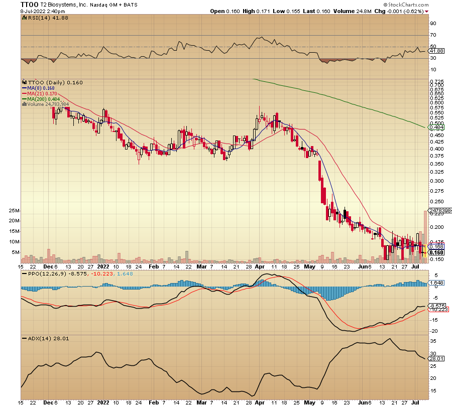This screenshot has height=407, width=452.
Task: Click the Nasdaq GM + BATS exchange label
Action: [x=114, y=5]
